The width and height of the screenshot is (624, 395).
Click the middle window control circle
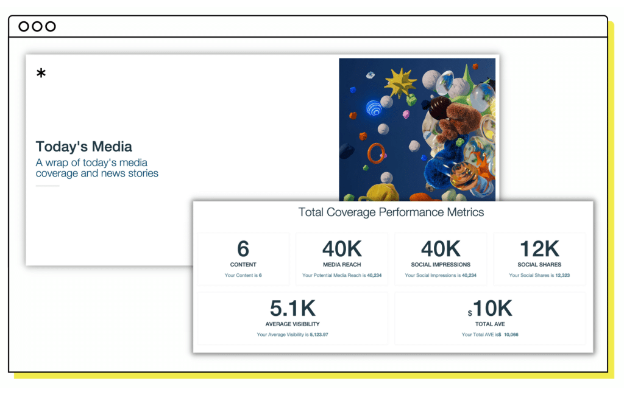[x=37, y=26]
